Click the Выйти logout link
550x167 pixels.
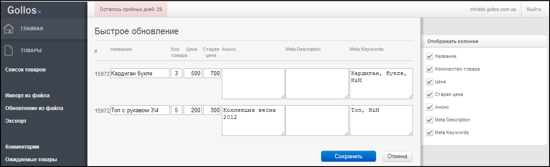(x=534, y=9)
